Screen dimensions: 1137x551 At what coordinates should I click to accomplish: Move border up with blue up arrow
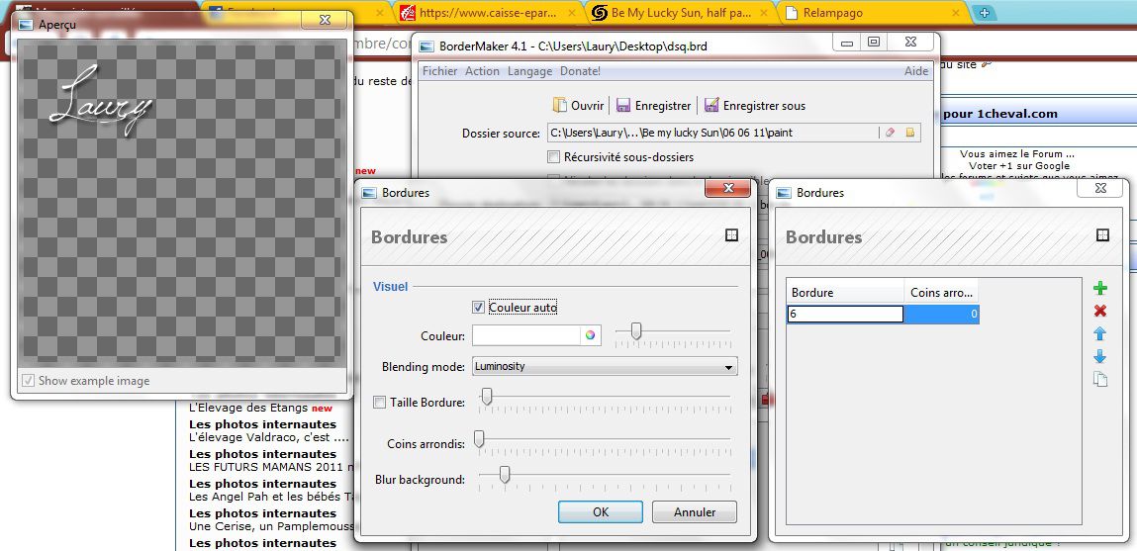pos(1099,334)
